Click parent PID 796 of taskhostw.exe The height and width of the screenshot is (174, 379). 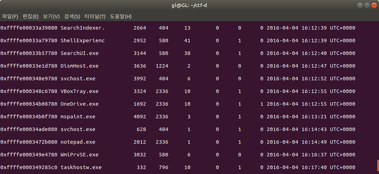(164, 167)
